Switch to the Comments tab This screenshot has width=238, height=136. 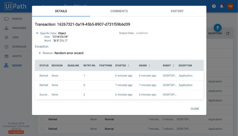pos(119,11)
